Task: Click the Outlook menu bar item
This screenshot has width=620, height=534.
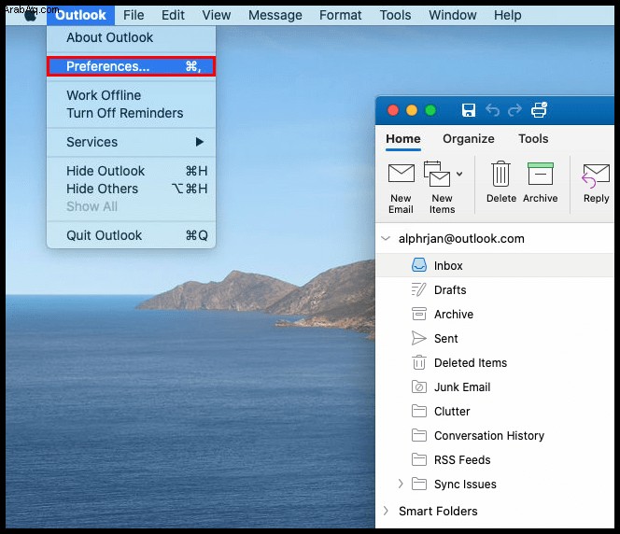Action: [80, 15]
